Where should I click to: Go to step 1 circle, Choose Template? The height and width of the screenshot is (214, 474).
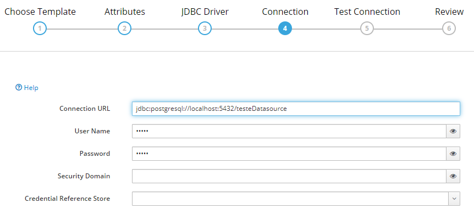point(40,29)
